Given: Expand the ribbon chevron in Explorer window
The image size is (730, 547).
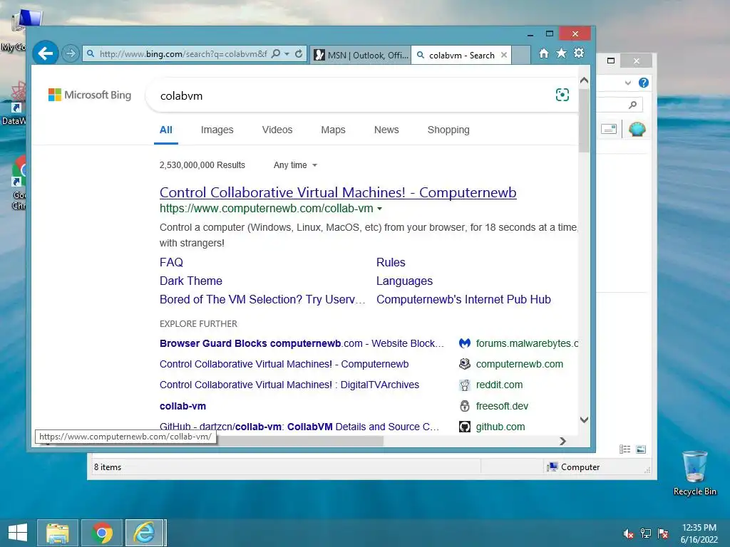Looking at the screenshot, I should [x=628, y=83].
